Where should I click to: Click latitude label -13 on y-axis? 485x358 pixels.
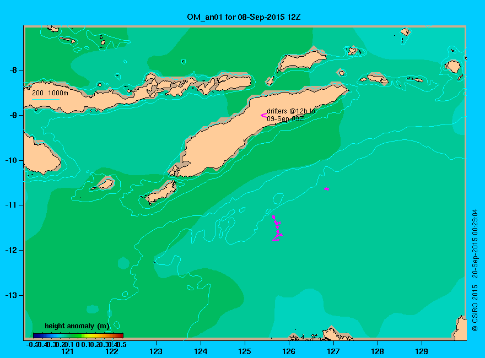(11, 295)
